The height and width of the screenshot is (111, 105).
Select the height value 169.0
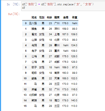[x=65, y=67]
